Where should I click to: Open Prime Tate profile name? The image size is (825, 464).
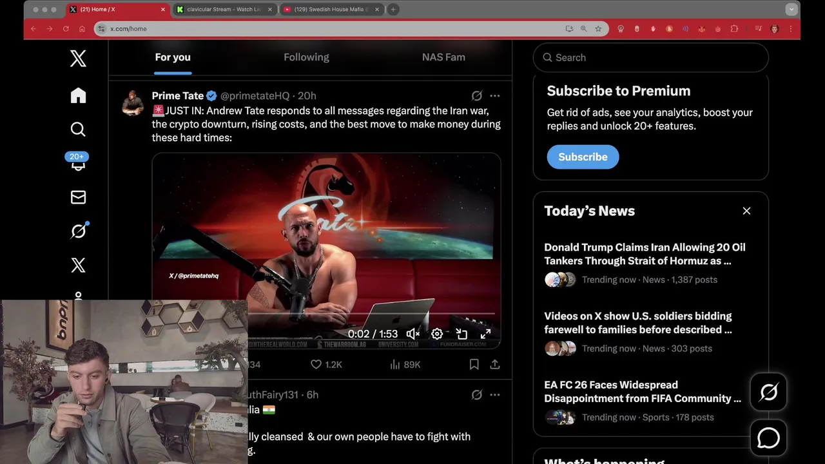point(178,95)
